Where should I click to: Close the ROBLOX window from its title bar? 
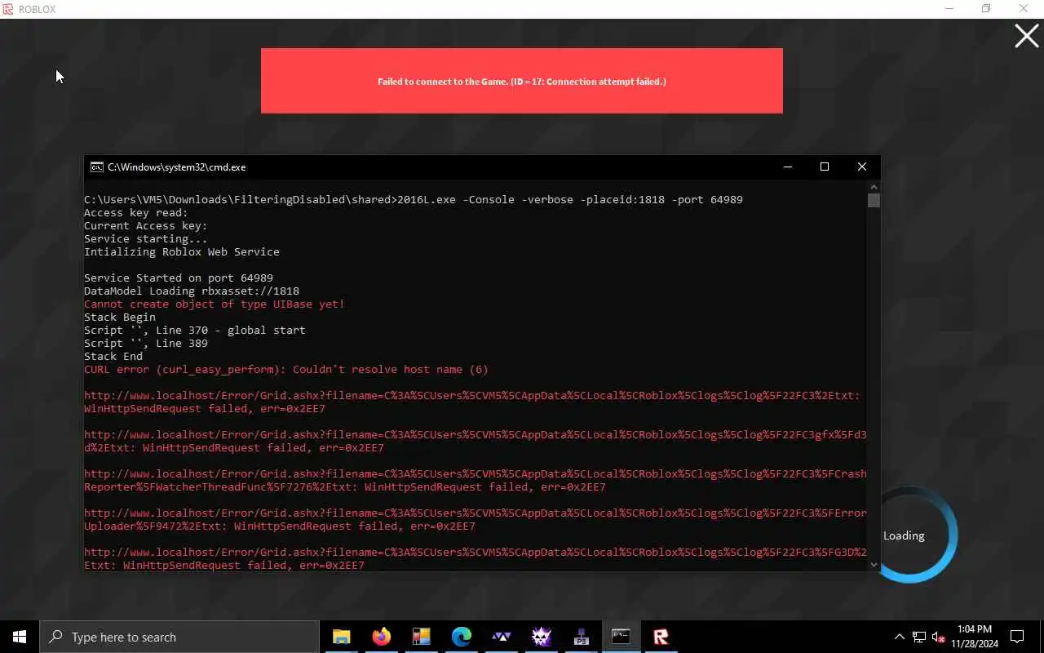coord(1024,9)
